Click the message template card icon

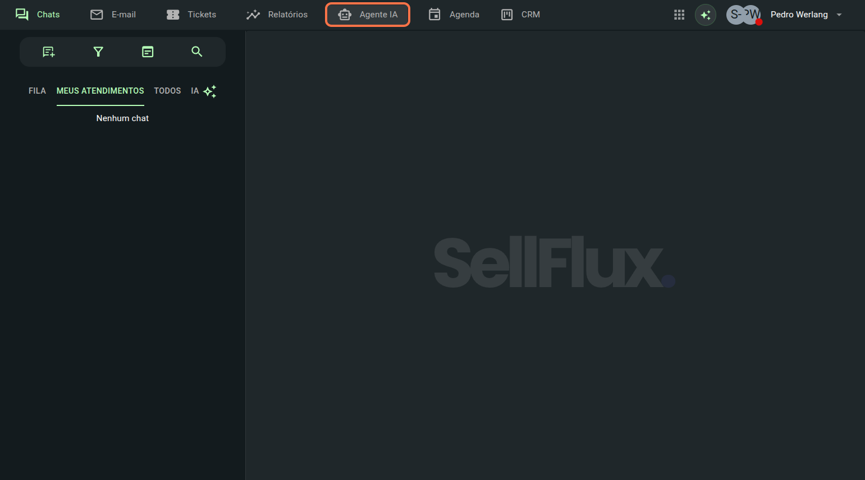[x=148, y=52]
